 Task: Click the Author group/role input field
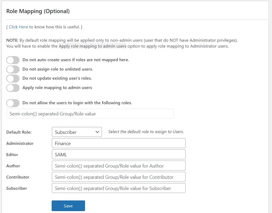click(x=118, y=166)
